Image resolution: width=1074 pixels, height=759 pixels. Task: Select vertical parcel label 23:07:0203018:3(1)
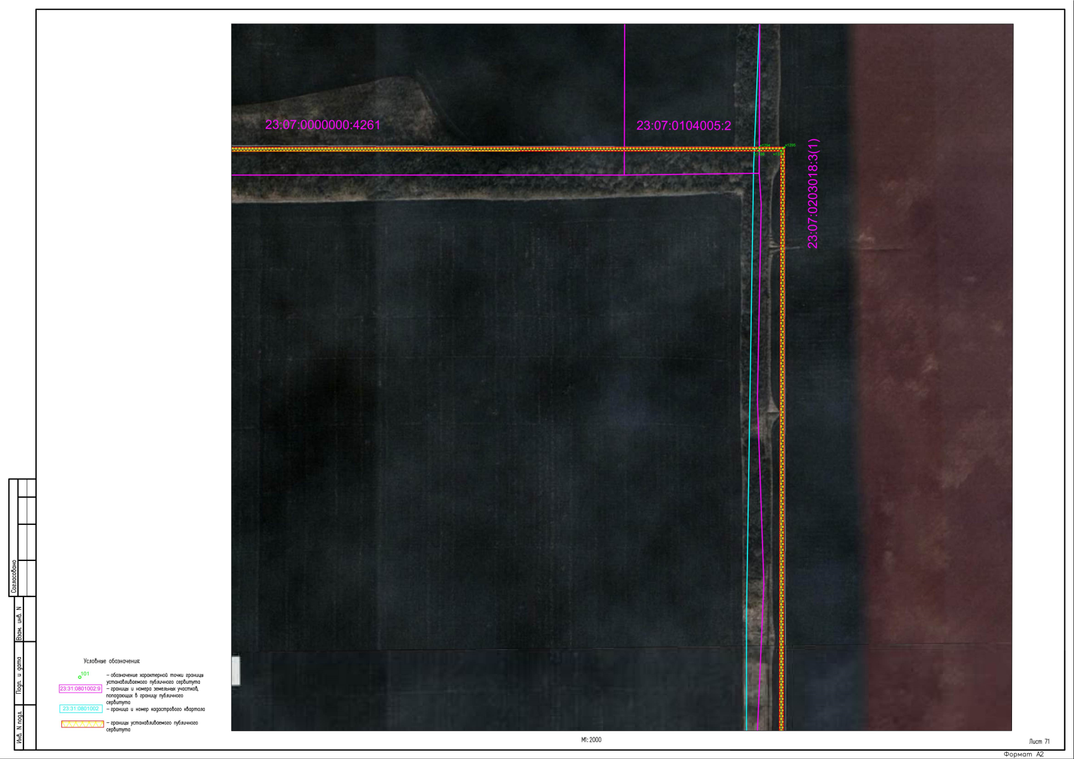click(x=813, y=194)
